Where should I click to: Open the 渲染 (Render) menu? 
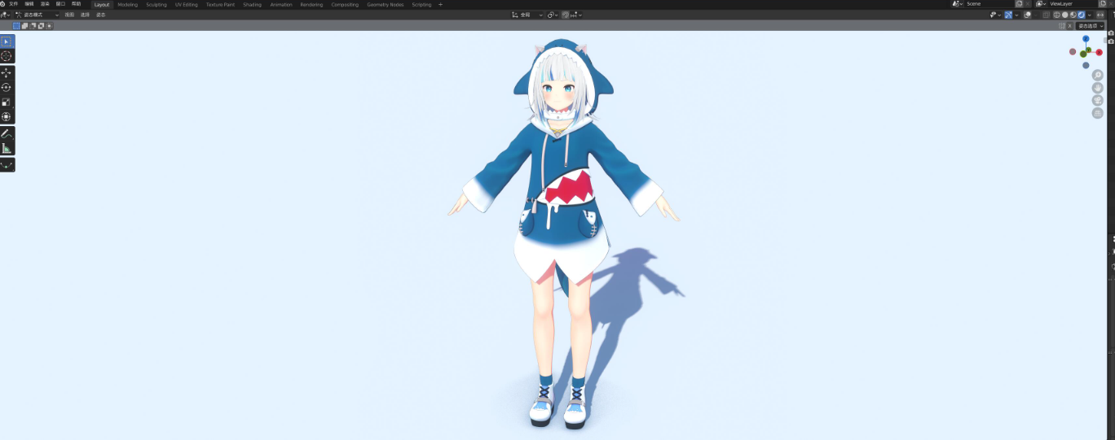(x=45, y=4)
